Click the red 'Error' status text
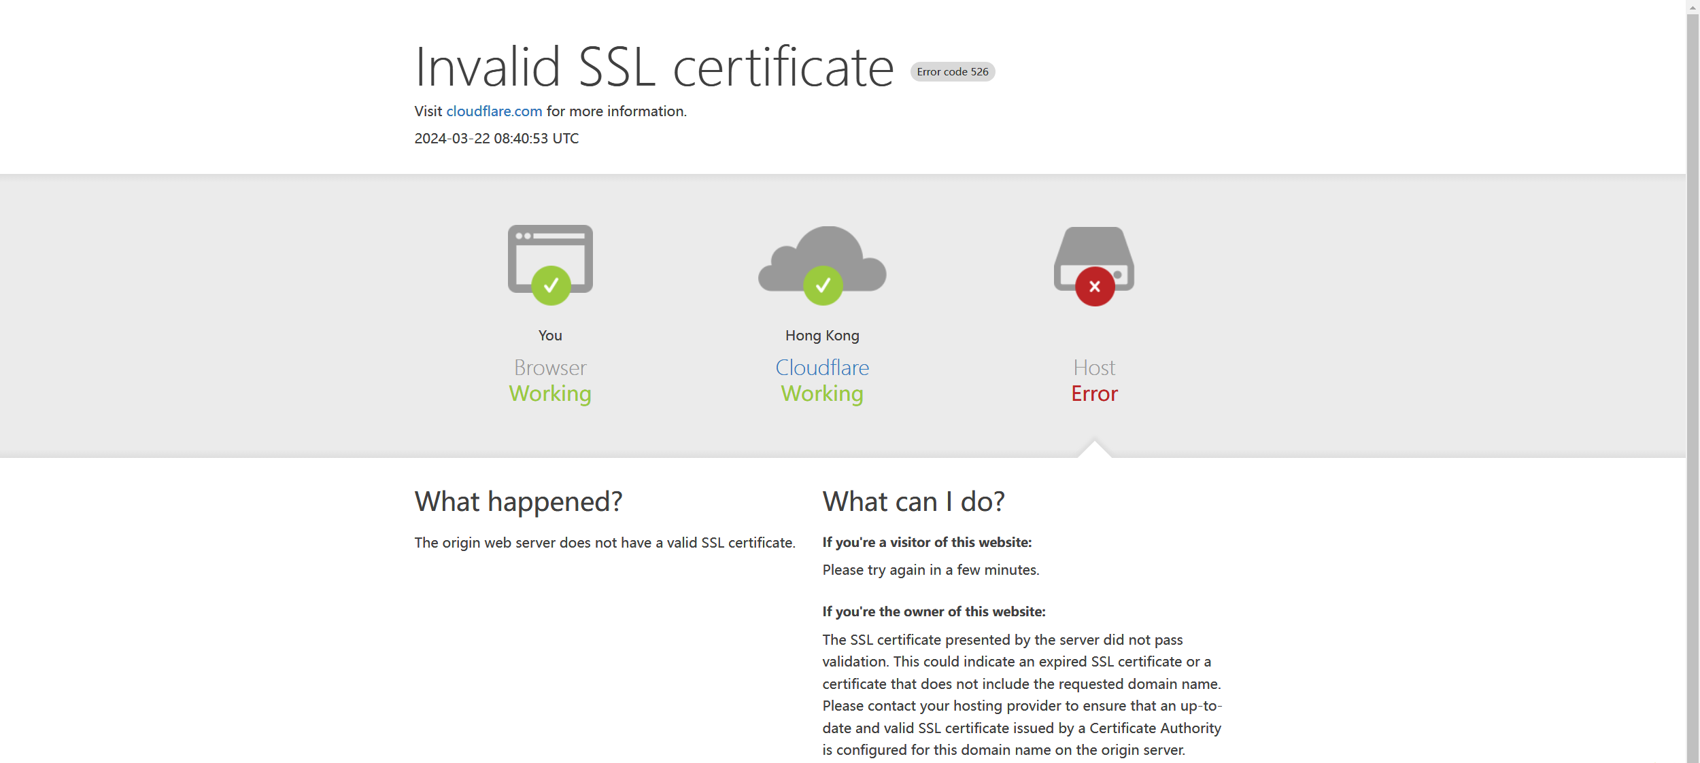This screenshot has height=763, width=1700. tap(1094, 394)
